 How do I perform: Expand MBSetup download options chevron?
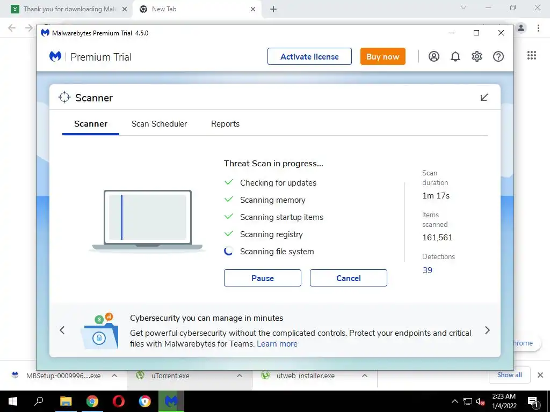tap(114, 376)
